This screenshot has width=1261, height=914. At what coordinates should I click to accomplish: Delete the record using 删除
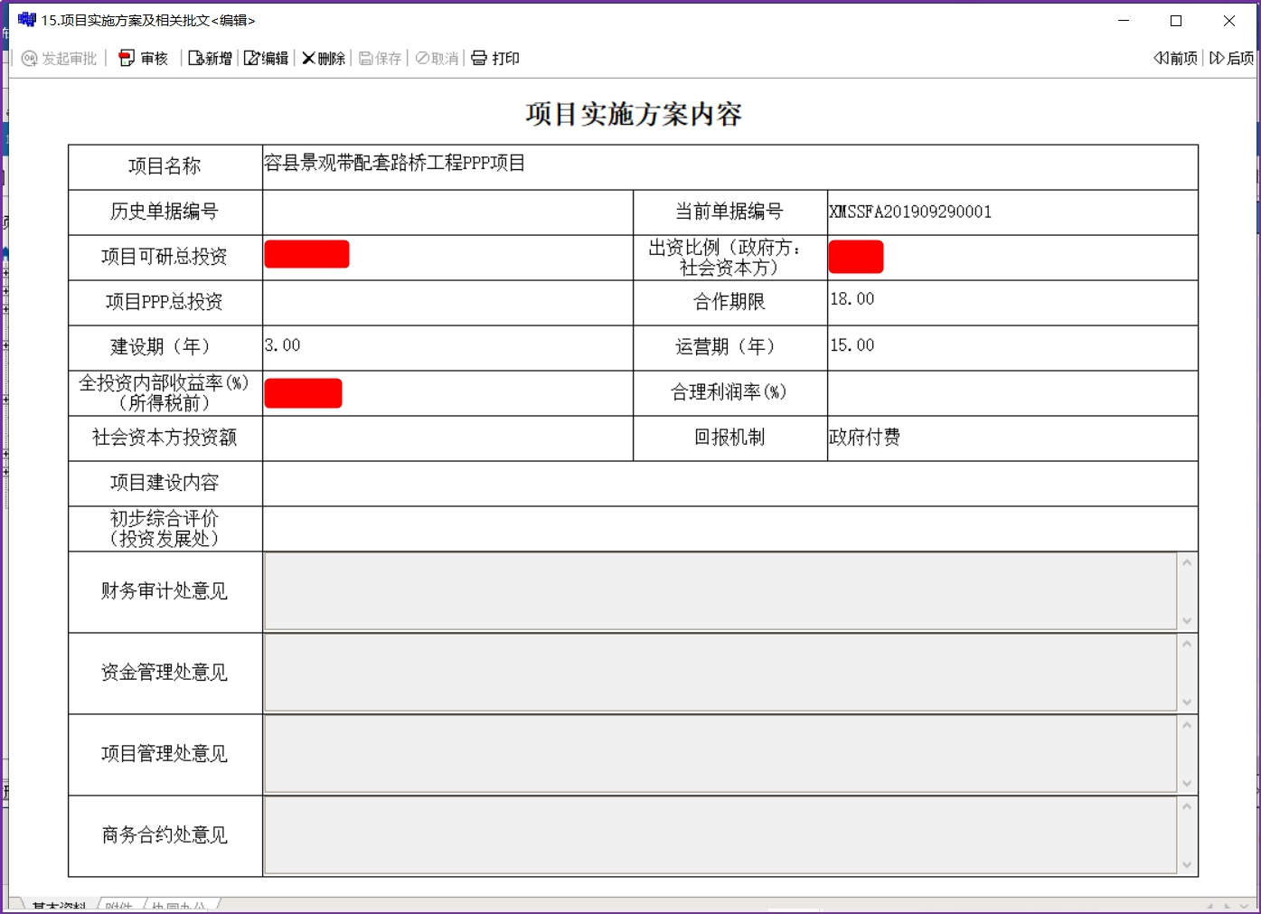coord(324,59)
